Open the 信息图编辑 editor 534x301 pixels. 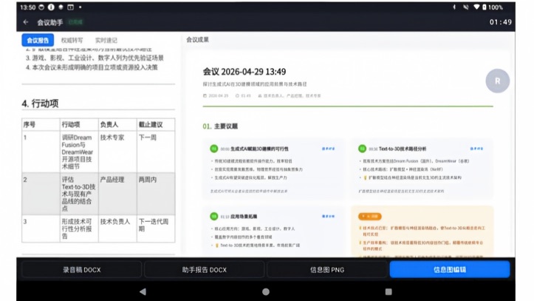(450, 270)
